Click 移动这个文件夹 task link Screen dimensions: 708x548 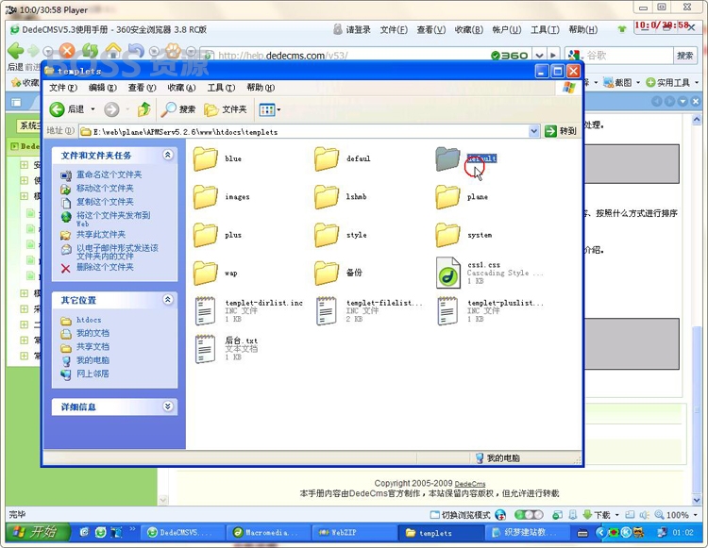coord(105,188)
